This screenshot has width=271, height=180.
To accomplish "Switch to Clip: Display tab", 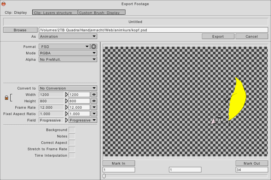I will tap(16, 12).
